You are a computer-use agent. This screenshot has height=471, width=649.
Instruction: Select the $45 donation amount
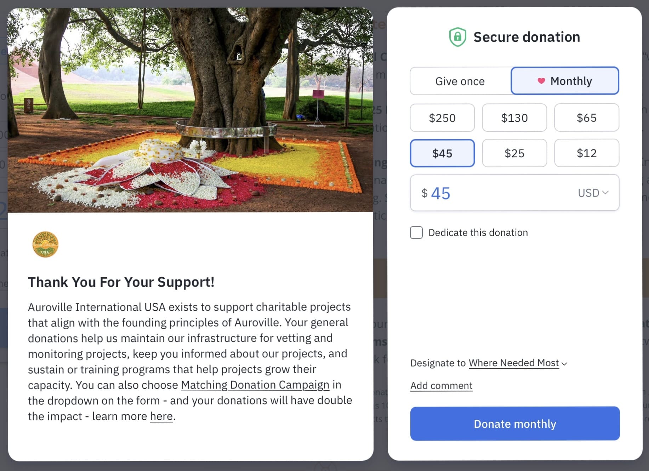[442, 153]
